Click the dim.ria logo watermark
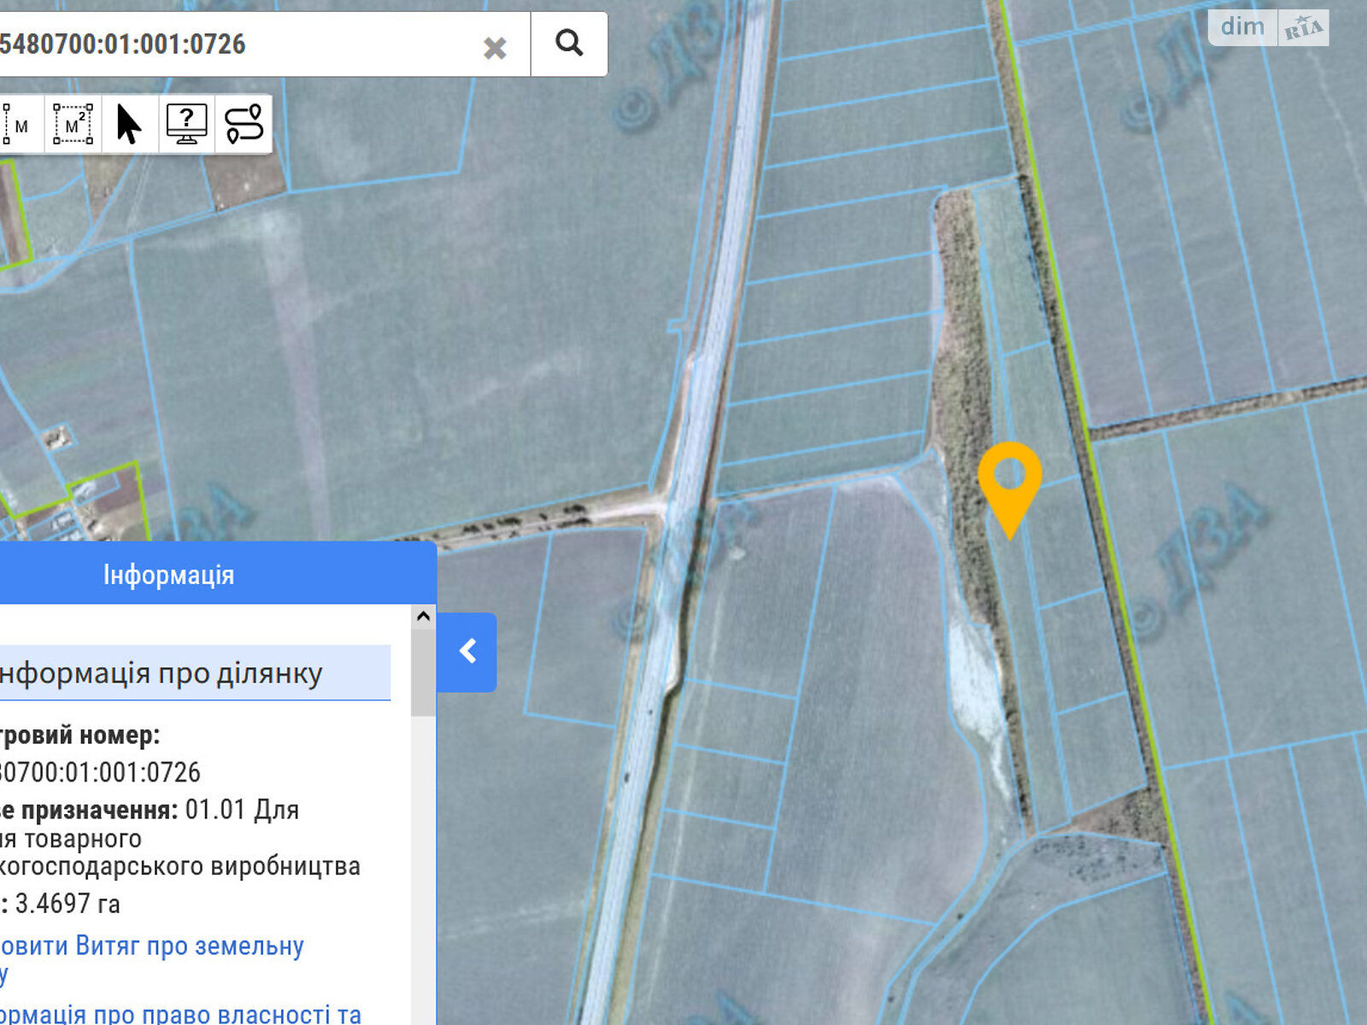The image size is (1367, 1025). pyautogui.click(x=1269, y=27)
